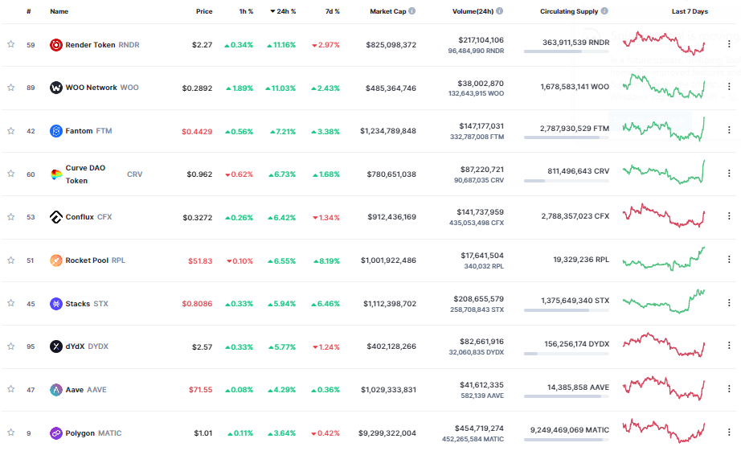Sort table by Name column
Screen dimensions: 741x451
pyautogui.click(x=59, y=11)
